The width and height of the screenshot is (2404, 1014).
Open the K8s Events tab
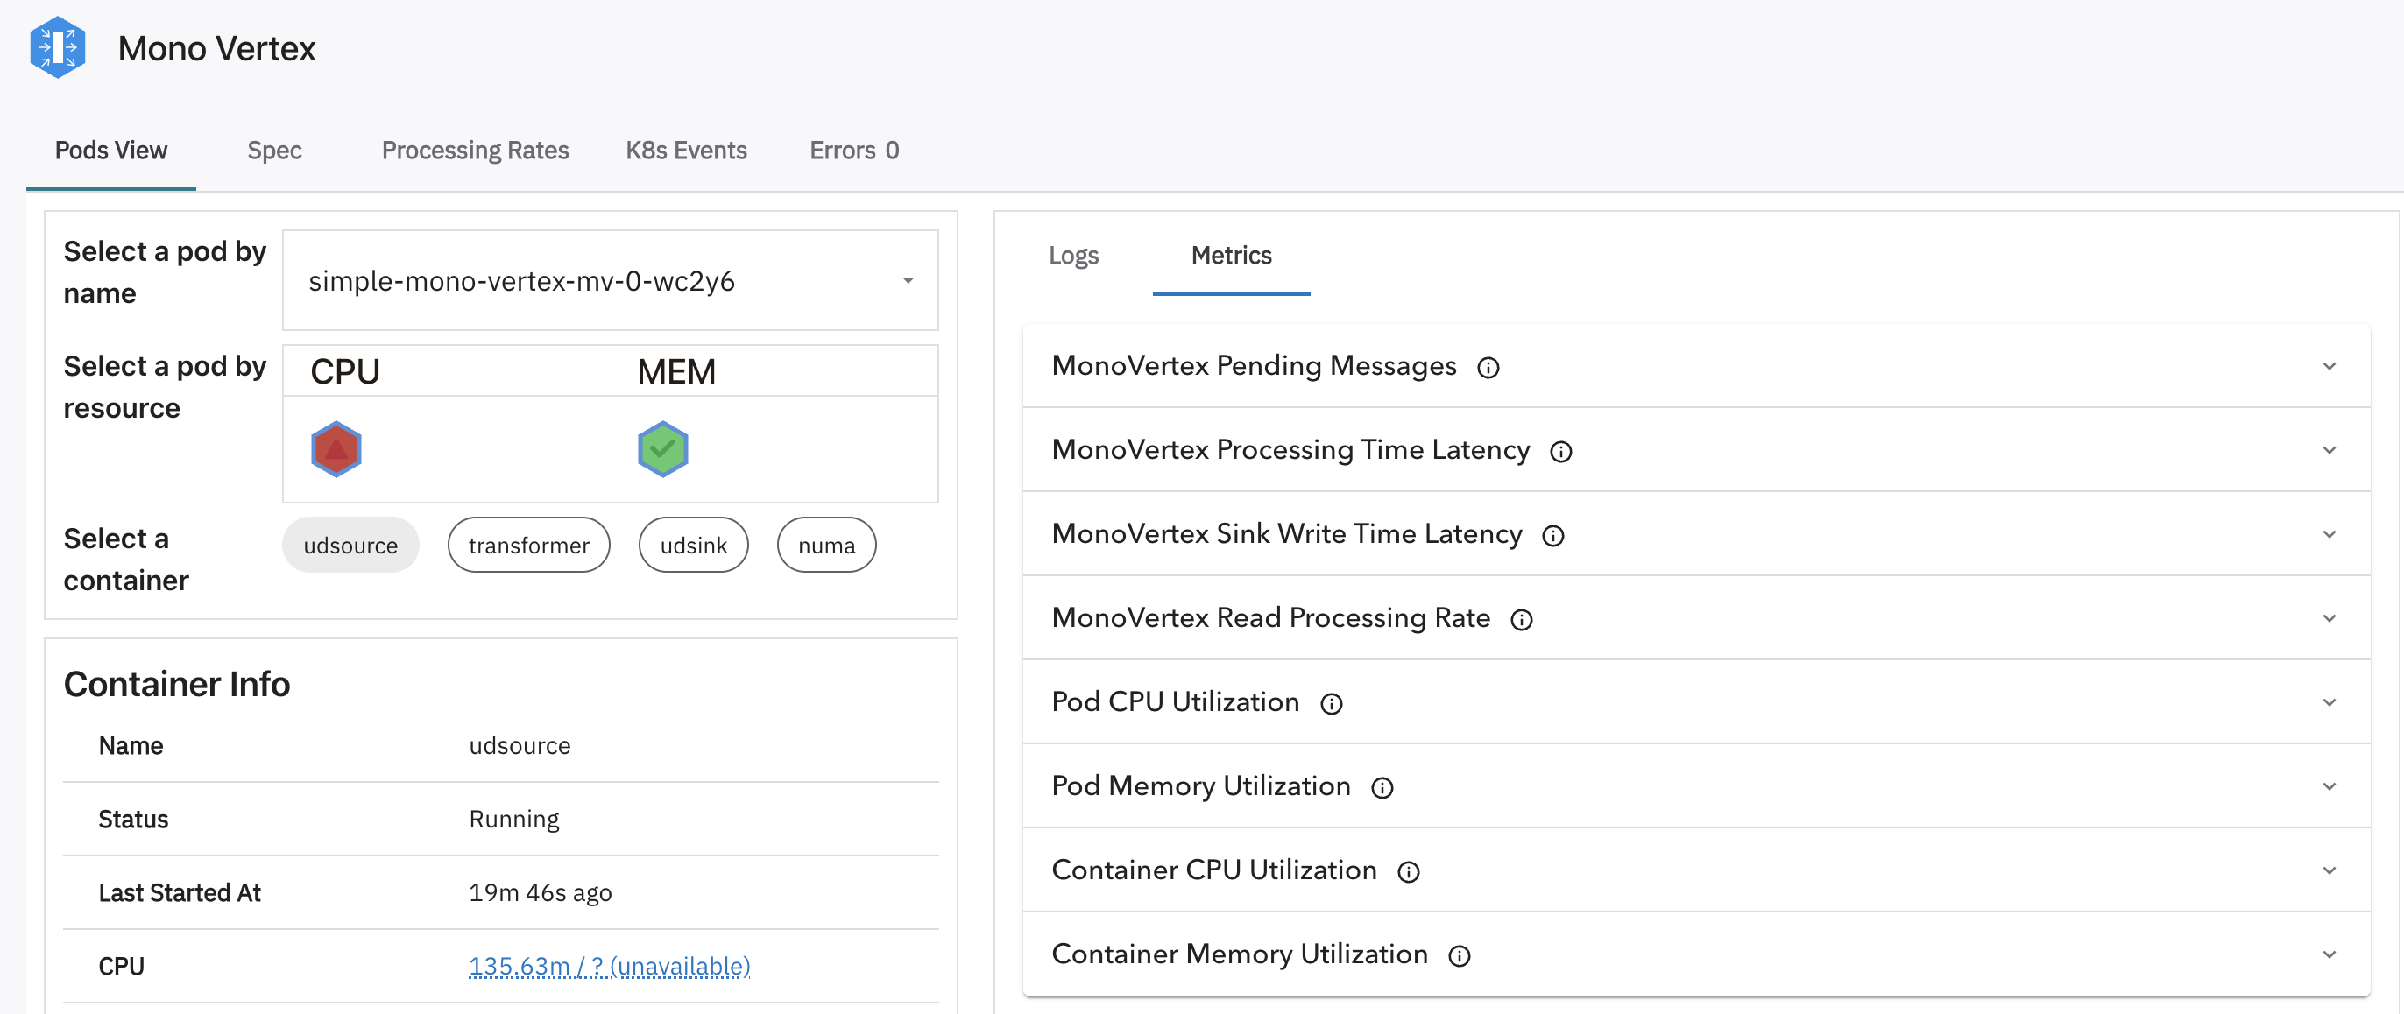pos(686,151)
